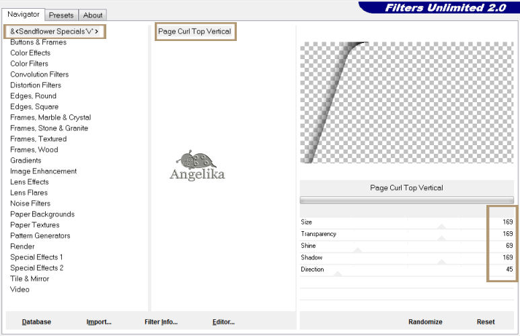Choose Page Curl Top Vertical filter
The height and width of the screenshot is (336, 520).
(x=194, y=32)
